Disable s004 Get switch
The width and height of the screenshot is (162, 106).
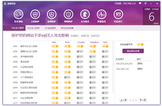coord(55,62)
